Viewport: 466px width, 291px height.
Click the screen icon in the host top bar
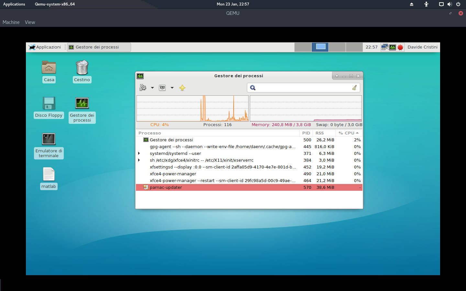tap(441, 4)
